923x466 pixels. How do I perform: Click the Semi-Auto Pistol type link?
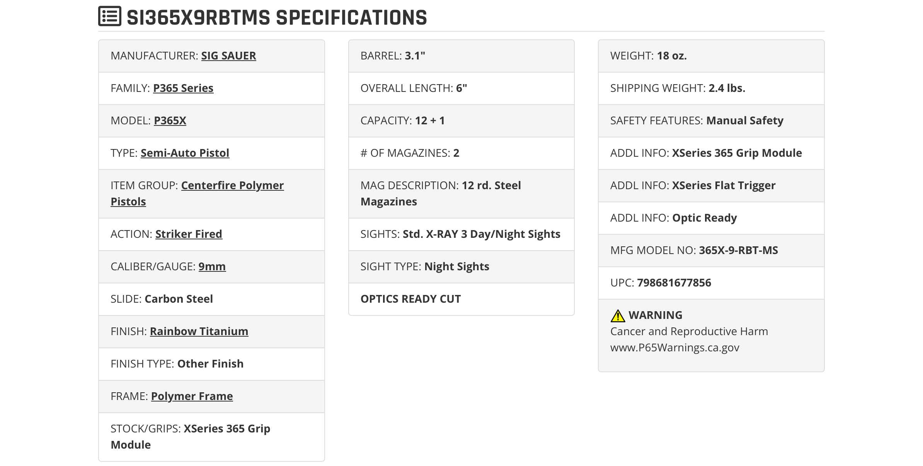[185, 153]
